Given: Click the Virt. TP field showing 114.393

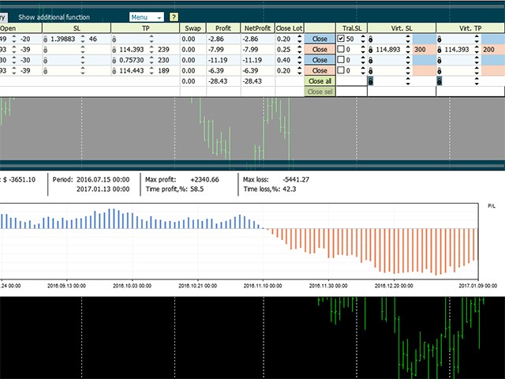Looking at the screenshot, I should click(458, 50).
